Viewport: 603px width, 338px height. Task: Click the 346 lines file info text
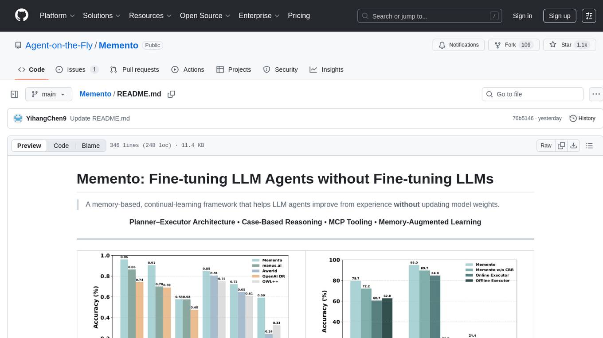[x=157, y=146]
